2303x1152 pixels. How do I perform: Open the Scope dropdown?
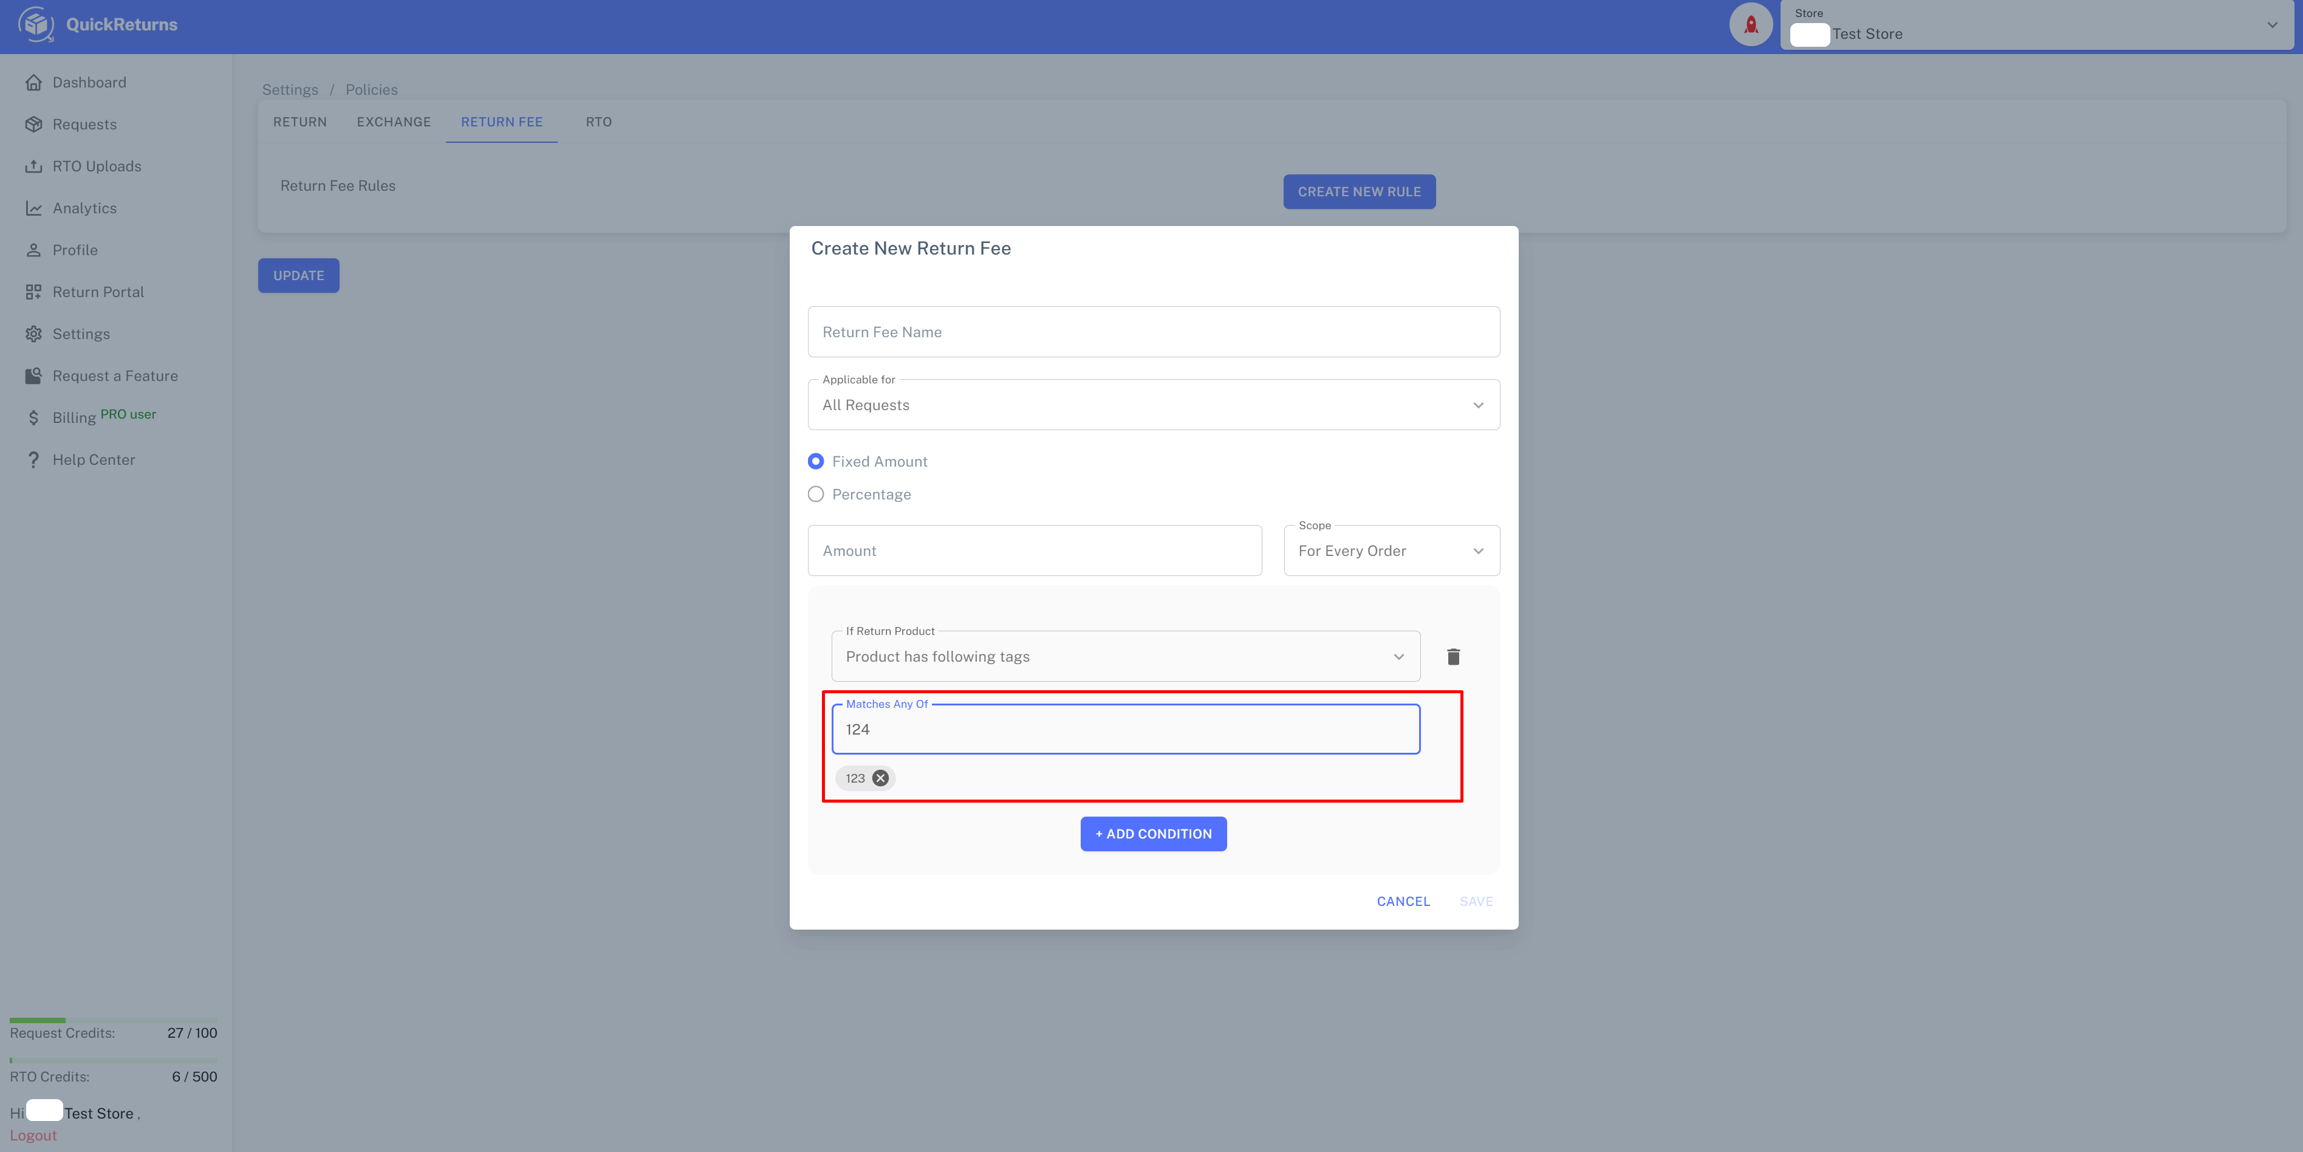pyautogui.click(x=1392, y=551)
